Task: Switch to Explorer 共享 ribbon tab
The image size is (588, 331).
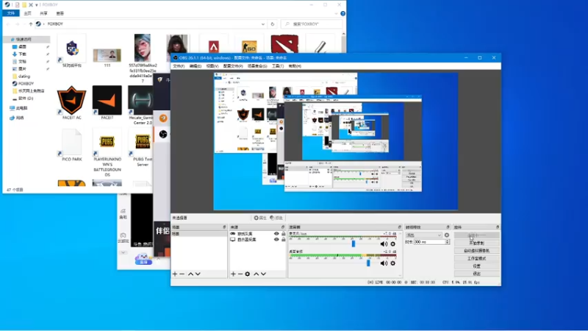Action: click(x=44, y=13)
